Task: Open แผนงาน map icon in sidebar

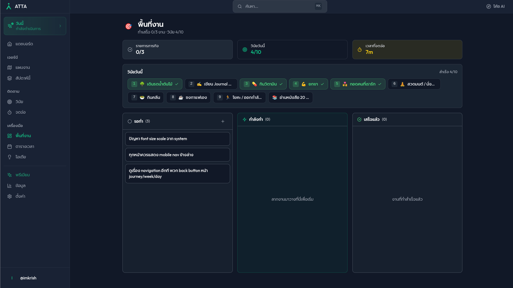Action: click(x=10, y=68)
